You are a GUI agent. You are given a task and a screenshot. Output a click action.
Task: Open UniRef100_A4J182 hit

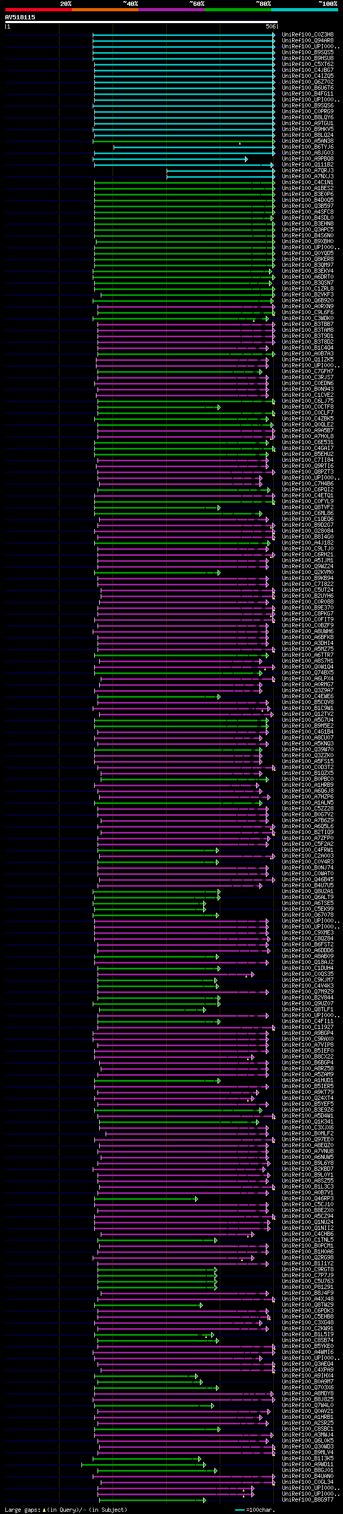pyautogui.click(x=308, y=542)
